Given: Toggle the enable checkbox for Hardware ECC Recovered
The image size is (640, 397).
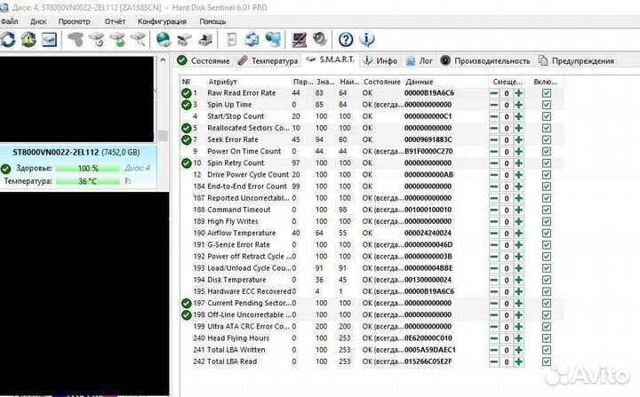Looking at the screenshot, I should 547,291.
